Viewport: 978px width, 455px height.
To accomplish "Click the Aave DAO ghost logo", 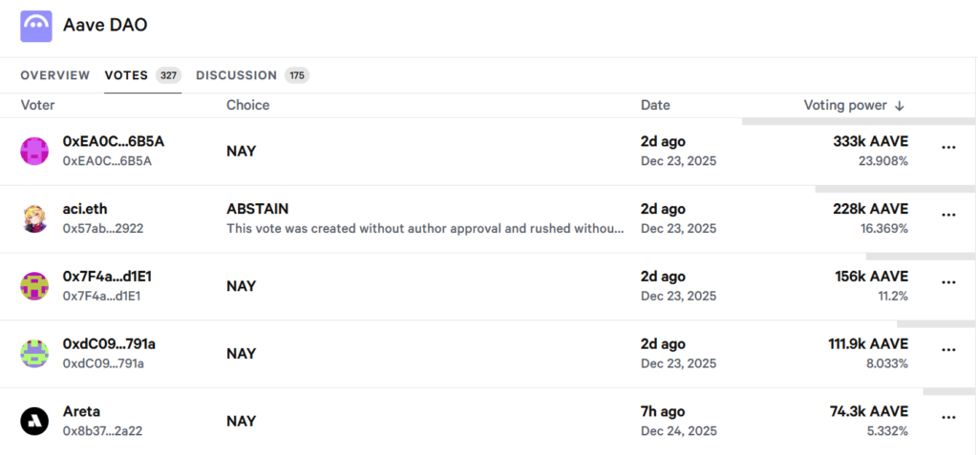I will [36, 26].
